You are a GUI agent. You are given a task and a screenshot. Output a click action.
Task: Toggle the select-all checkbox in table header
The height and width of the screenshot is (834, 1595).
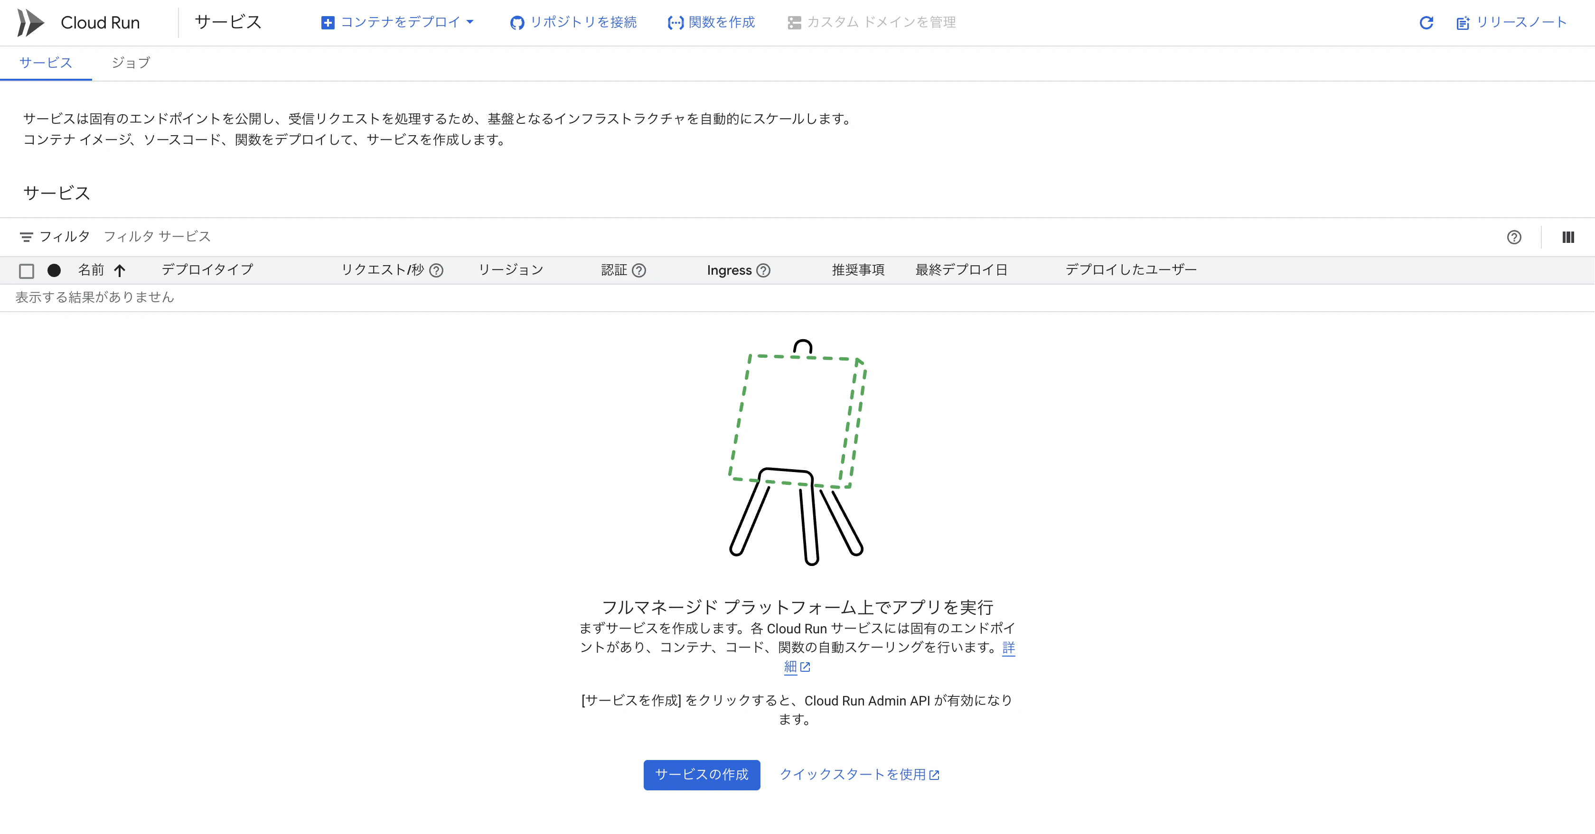coord(26,271)
